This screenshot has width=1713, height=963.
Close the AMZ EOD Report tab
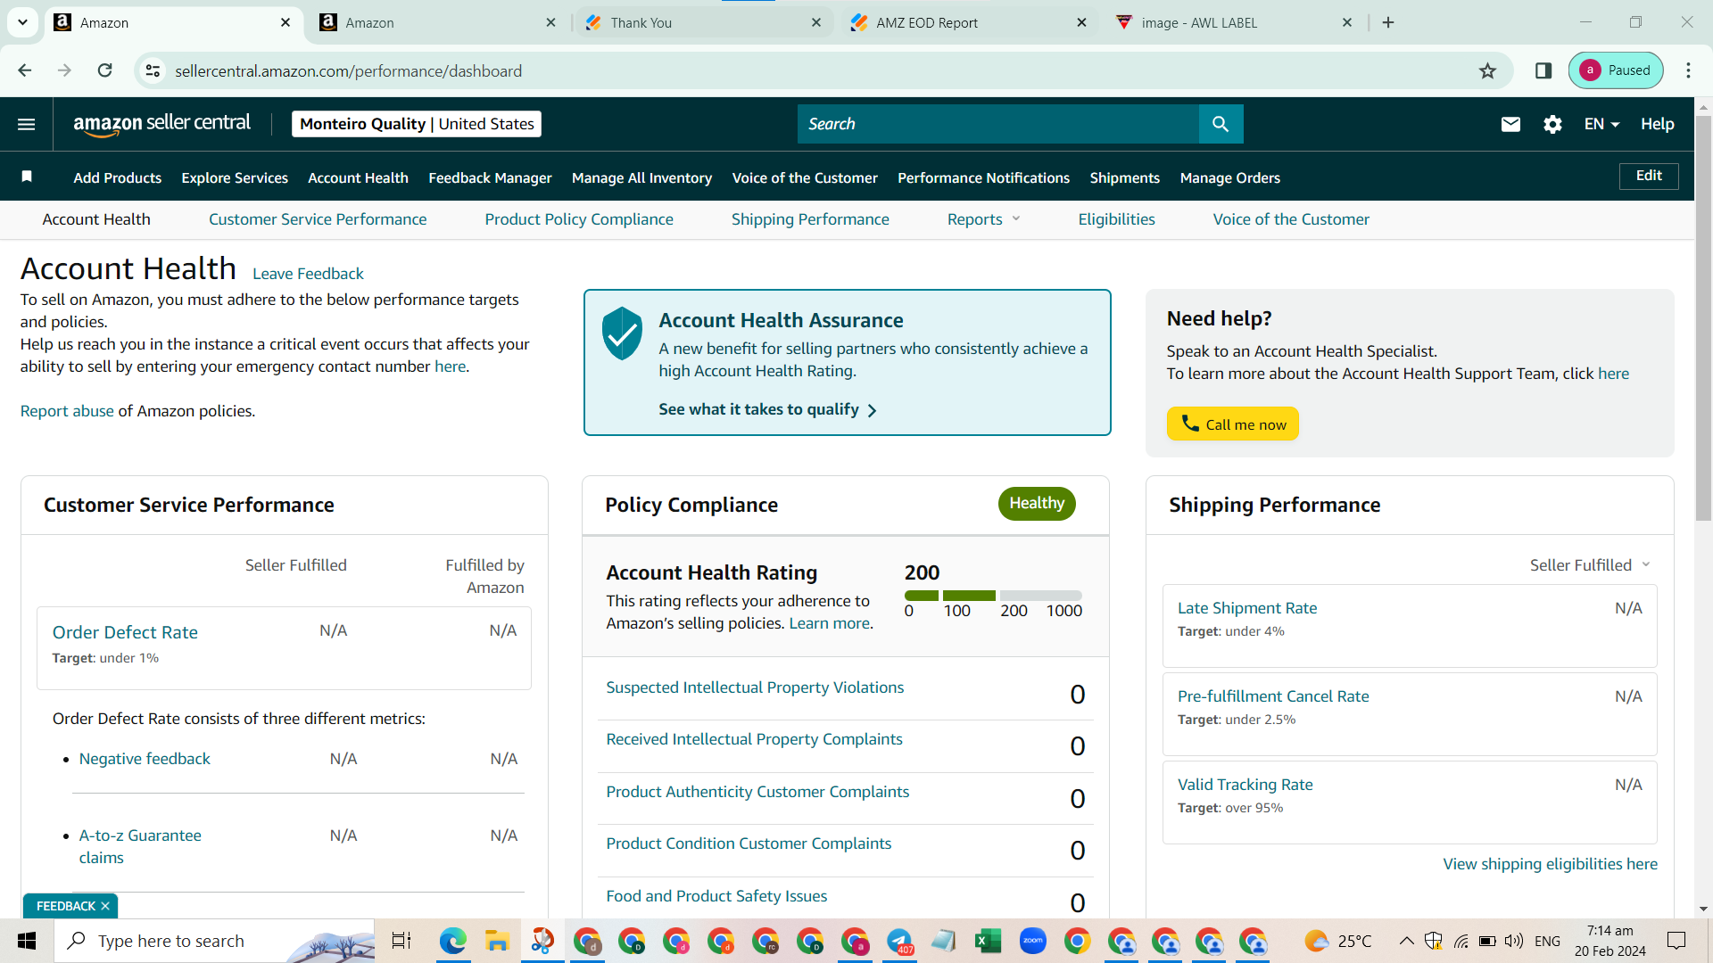click(x=1081, y=22)
